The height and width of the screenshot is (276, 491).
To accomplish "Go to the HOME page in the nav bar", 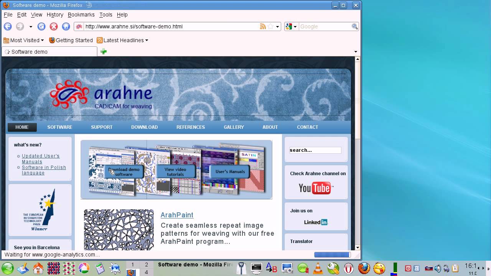I will (x=22, y=127).
